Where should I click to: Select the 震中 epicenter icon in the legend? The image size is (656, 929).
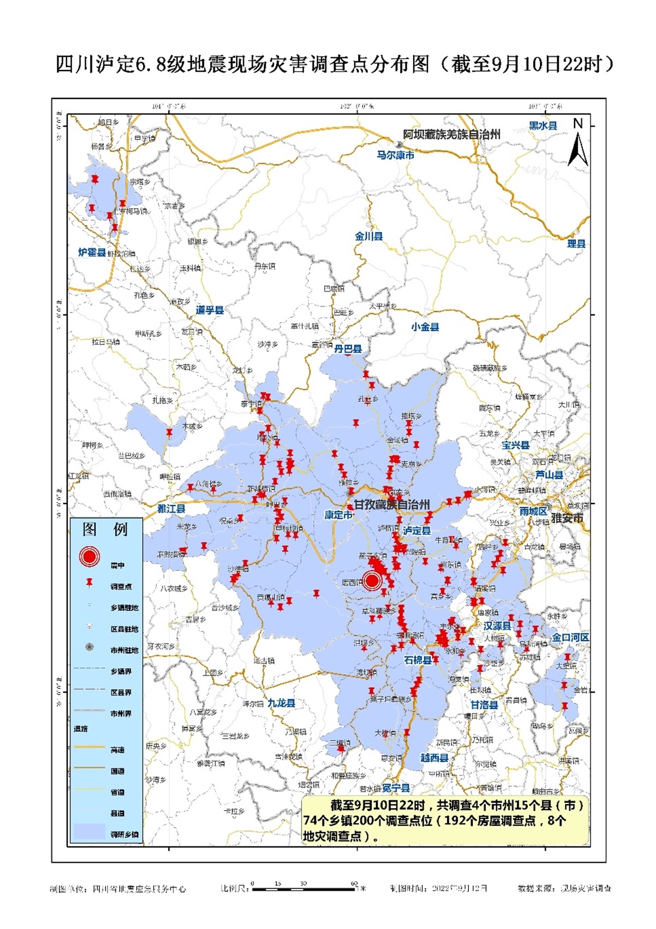click(90, 557)
